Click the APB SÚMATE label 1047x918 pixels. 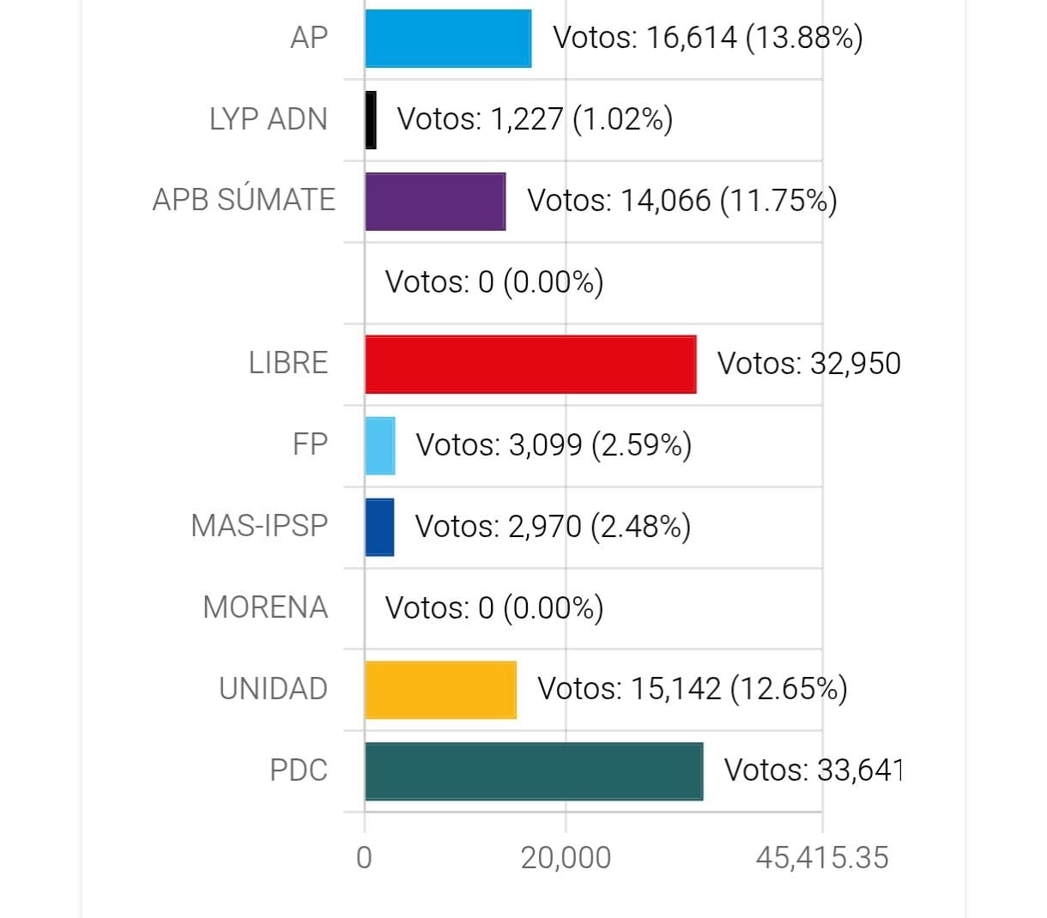[x=244, y=199]
